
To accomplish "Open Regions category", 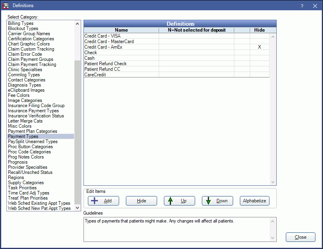I will [41, 177].
